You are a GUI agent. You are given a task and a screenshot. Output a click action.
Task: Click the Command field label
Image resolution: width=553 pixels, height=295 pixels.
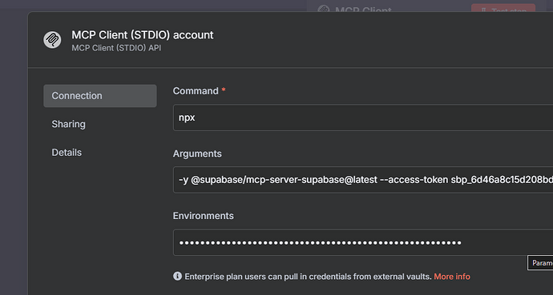(x=196, y=90)
